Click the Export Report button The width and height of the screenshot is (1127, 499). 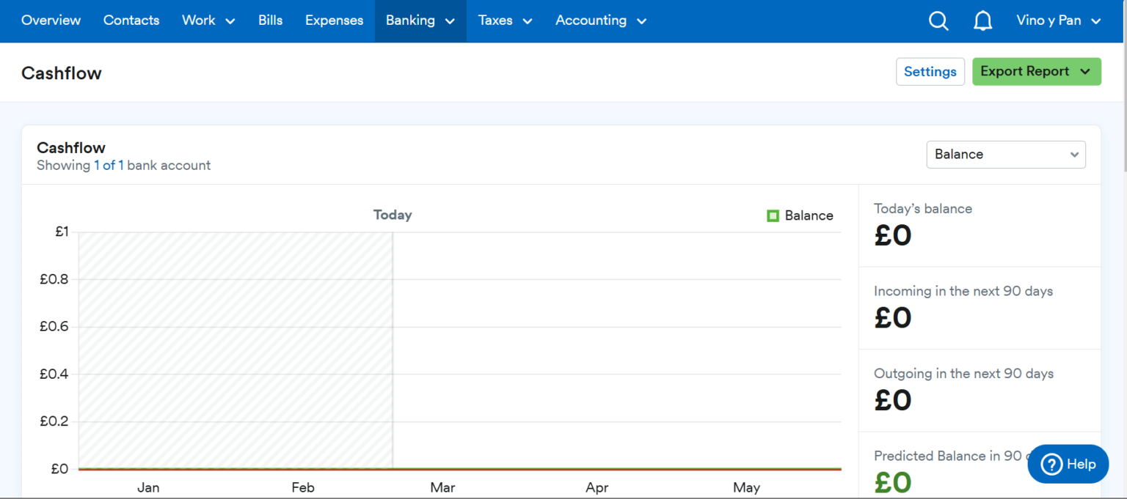point(1036,72)
